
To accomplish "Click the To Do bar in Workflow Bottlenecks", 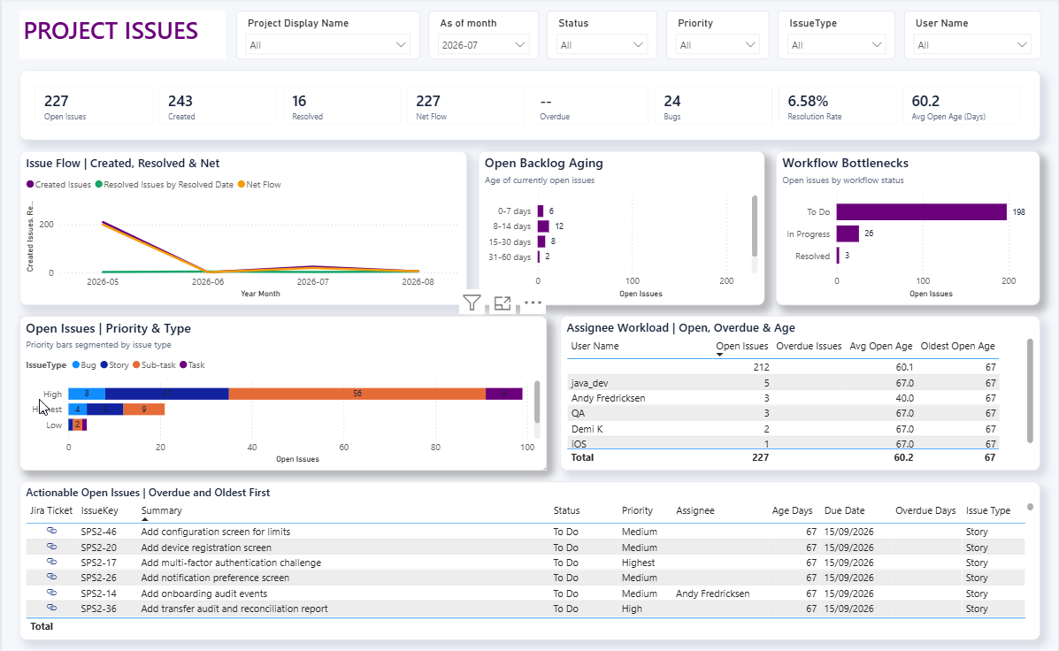I will [921, 212].
